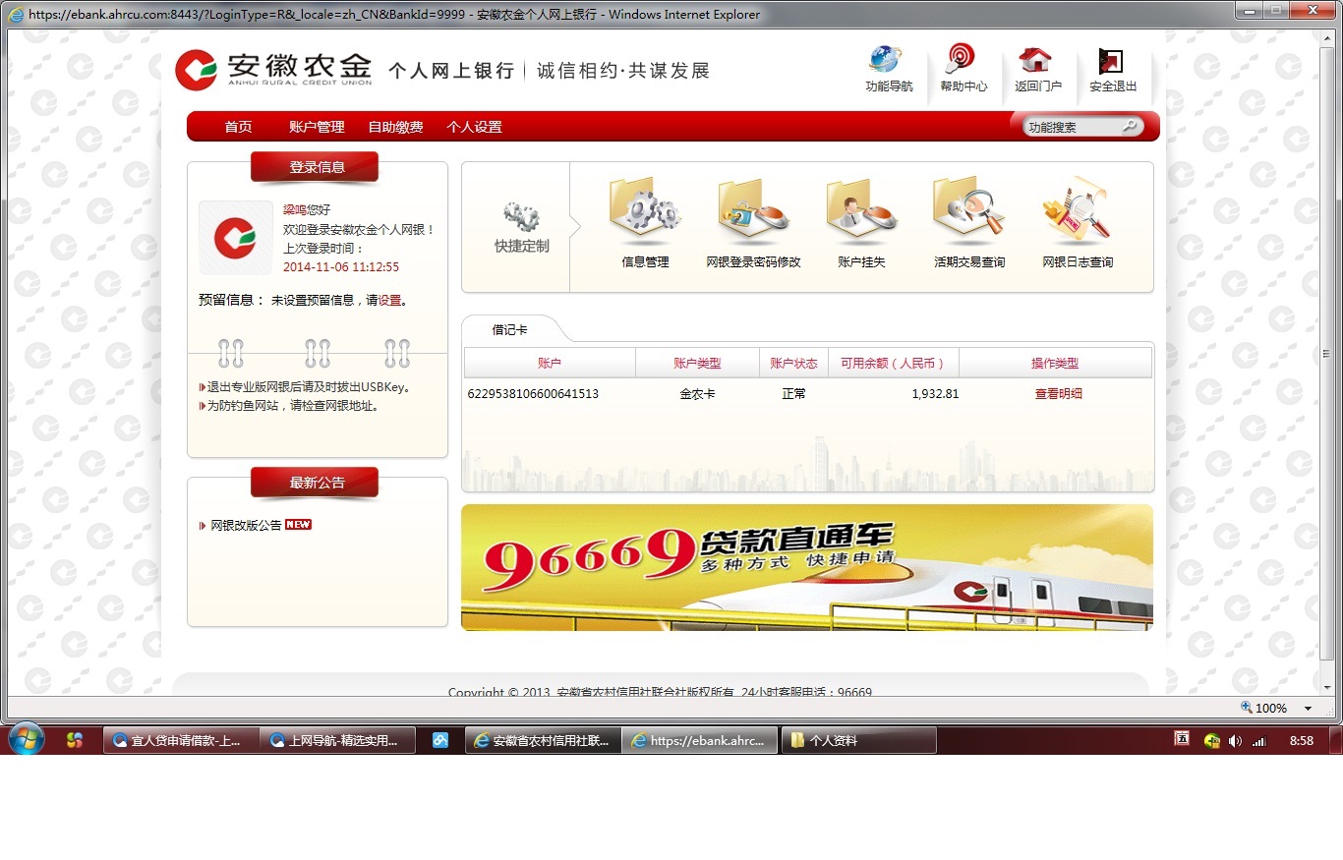This screenshot has height=860, width=1343.
Task: Open the 个人设置 menu
Action: coord(474,127)
